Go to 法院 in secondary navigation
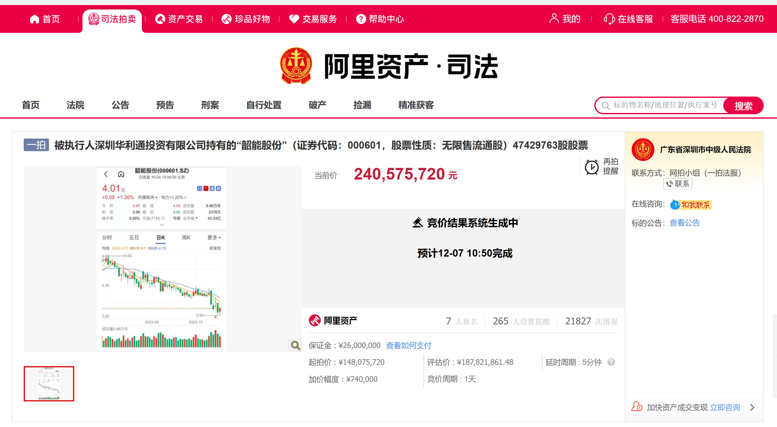Screen dimensions: 777x427 click(75, 105)
